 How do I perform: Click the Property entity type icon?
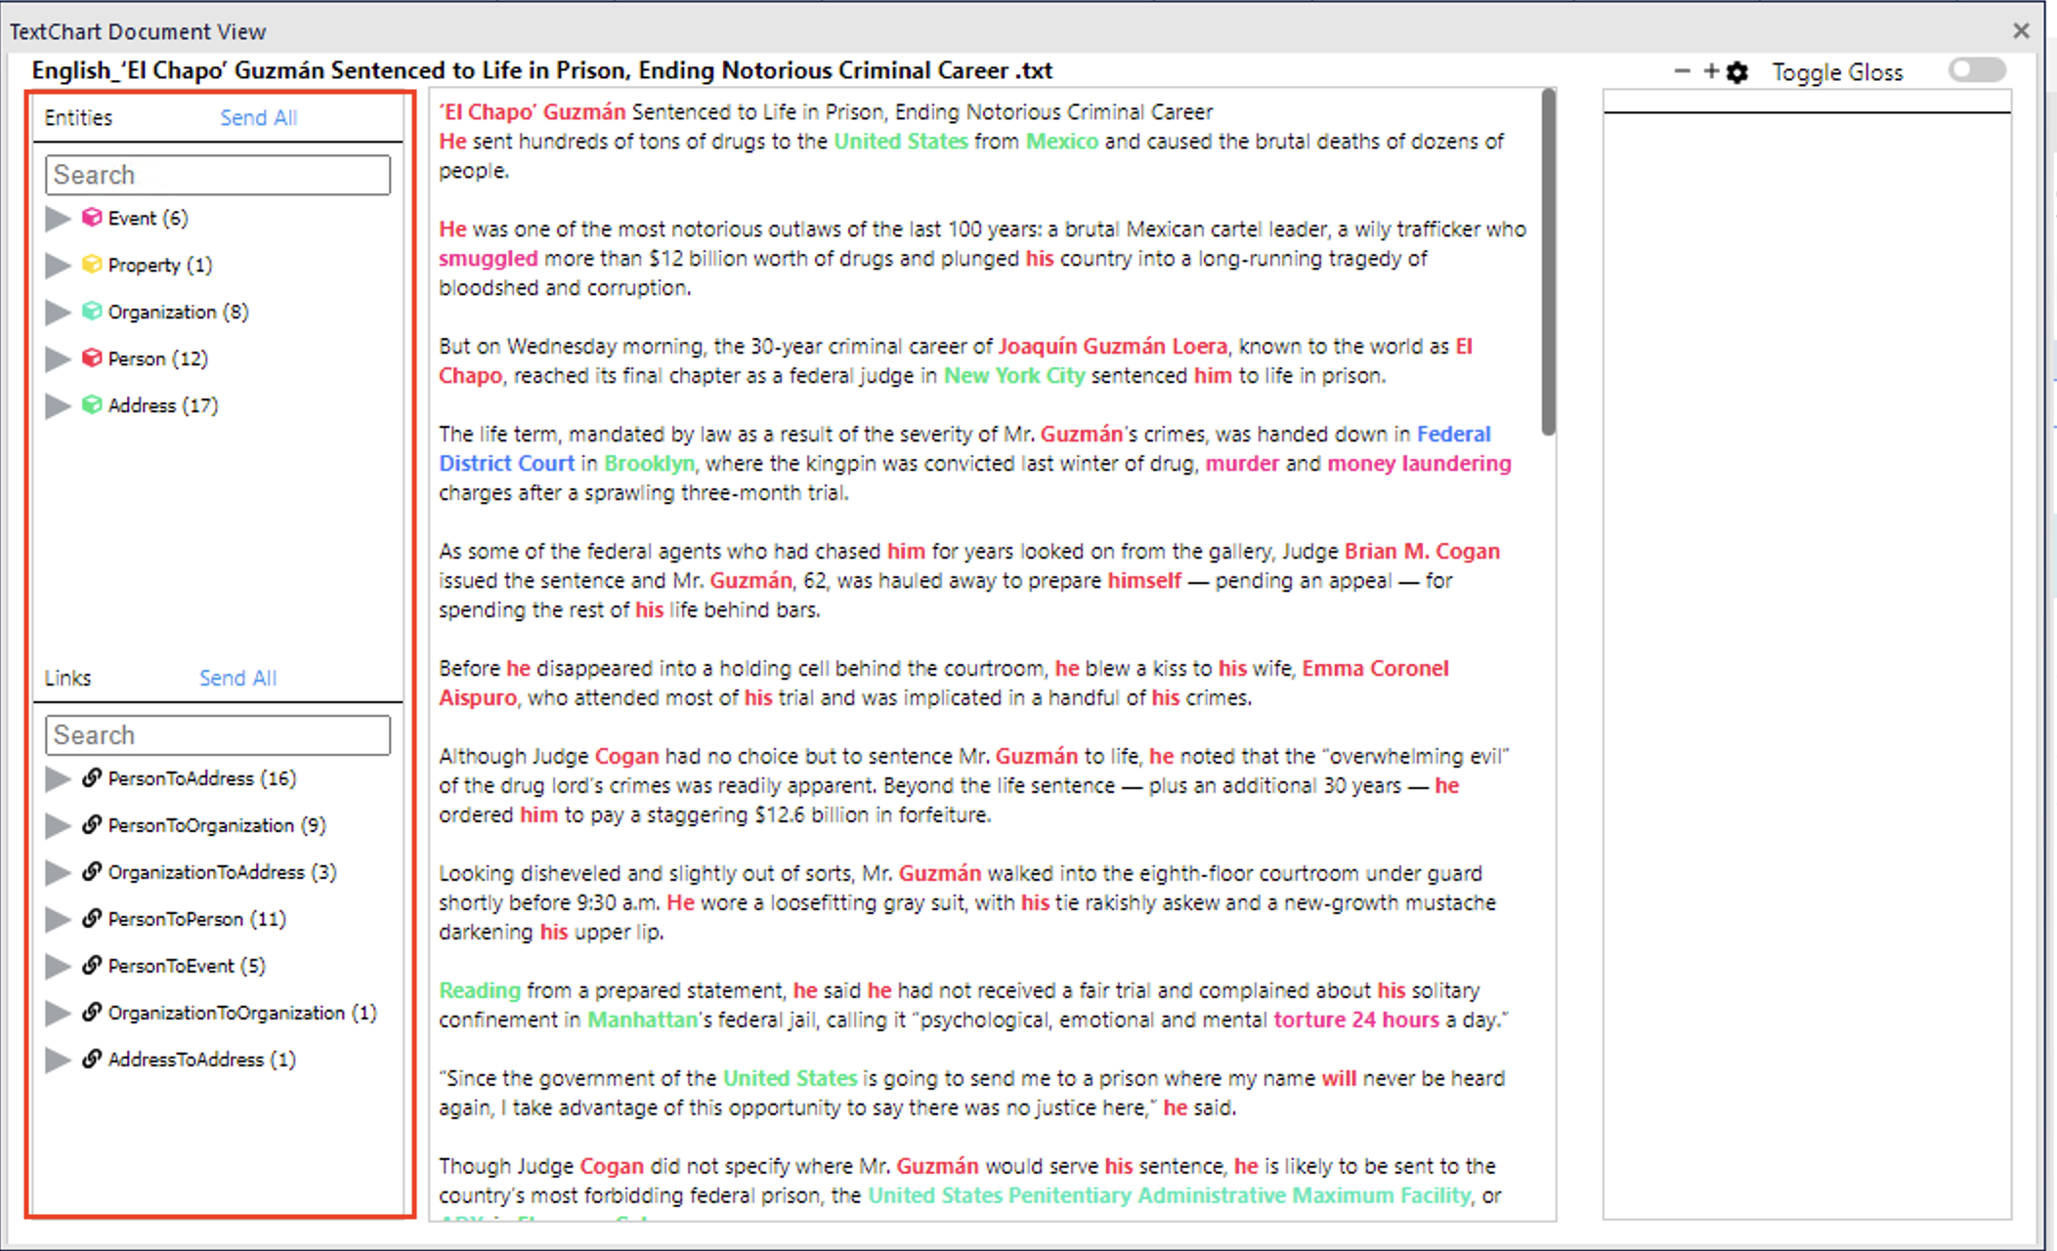click(90, 265)
